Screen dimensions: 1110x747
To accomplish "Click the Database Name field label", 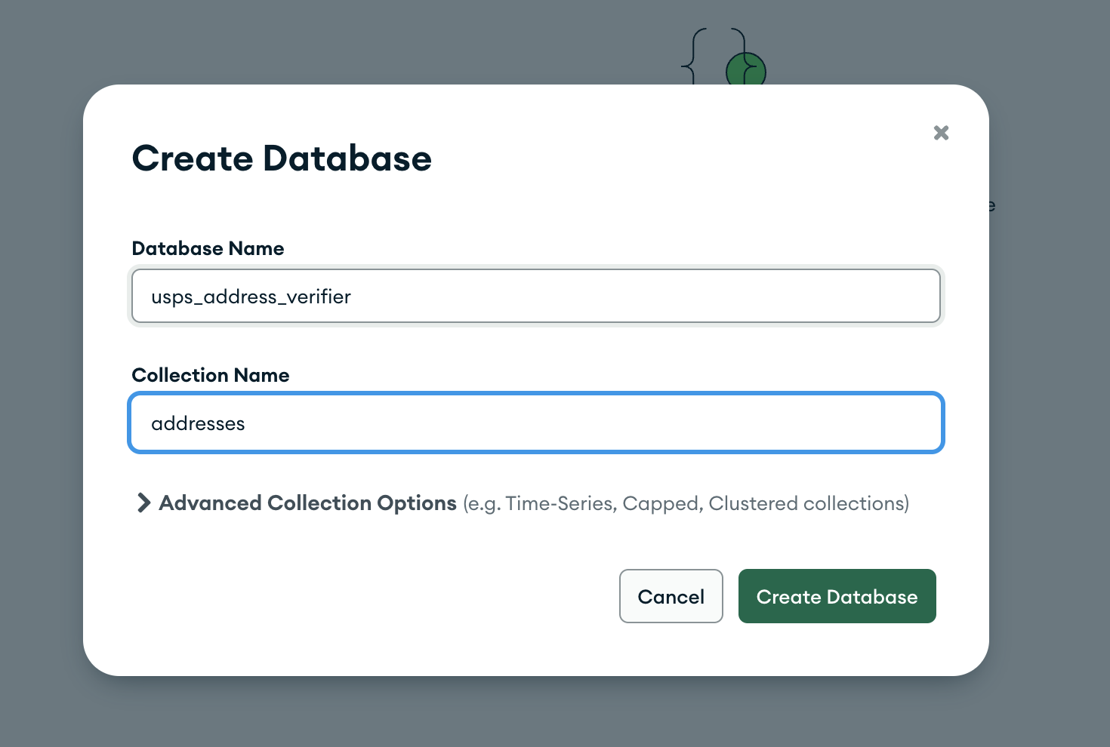I will 208,248.
